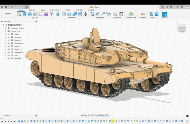The width and height of the screenshot is (190, 124).
Task: Open the Change Parameters table tool
Action: pyautogui.click(x=121, y=14)
